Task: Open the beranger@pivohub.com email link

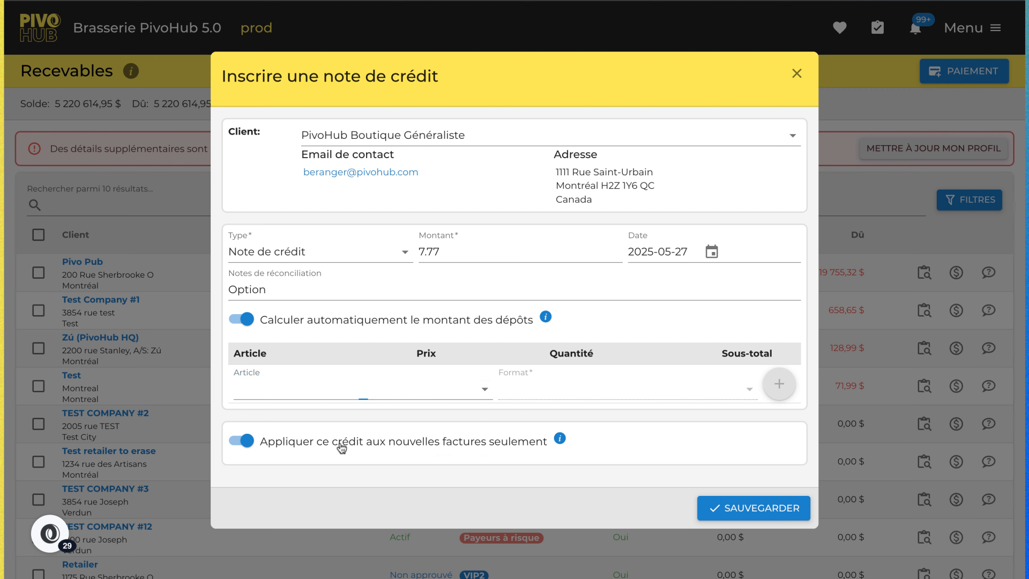Action: (x=360, y=172)
